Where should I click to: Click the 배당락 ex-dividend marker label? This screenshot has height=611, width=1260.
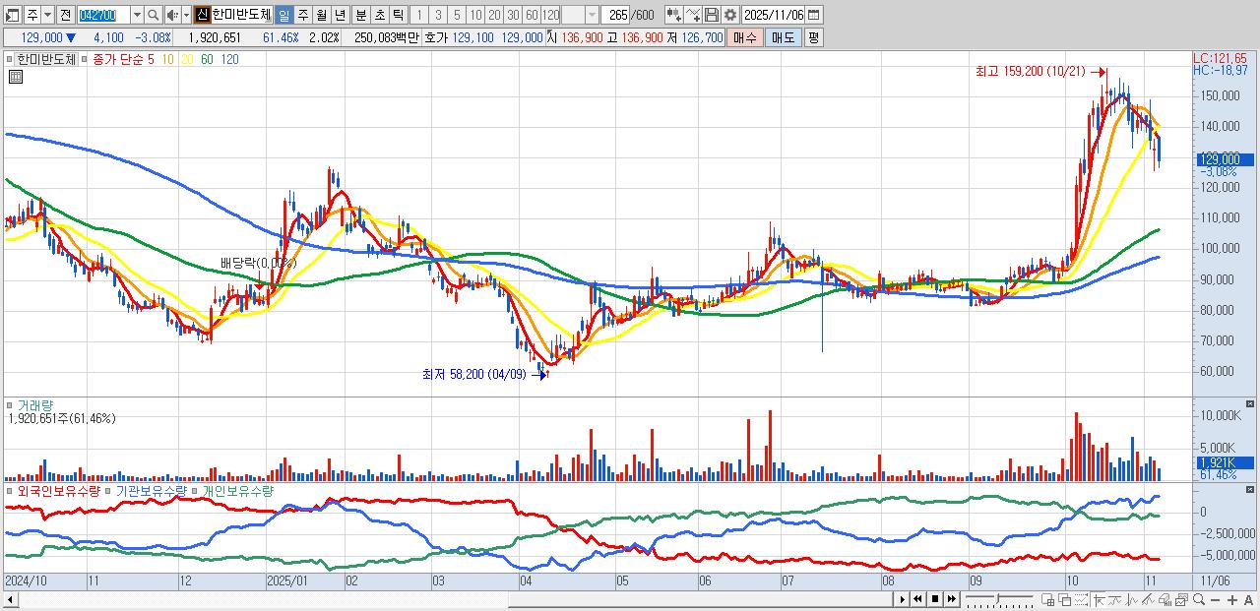tap(258, 263)
